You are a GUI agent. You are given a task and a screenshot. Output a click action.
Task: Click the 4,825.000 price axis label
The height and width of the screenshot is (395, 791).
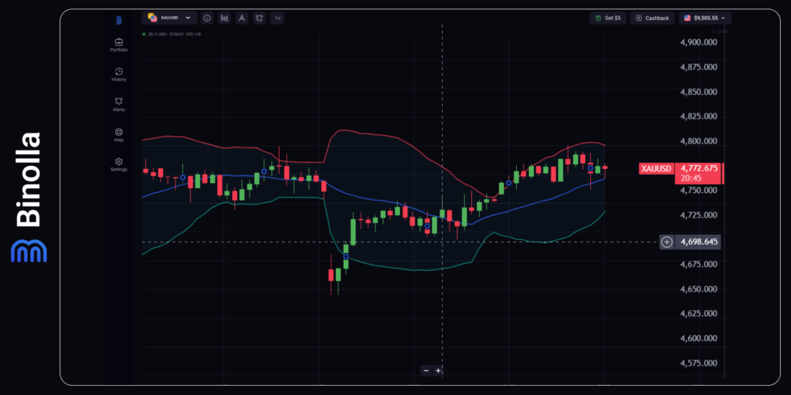[698, 116]
